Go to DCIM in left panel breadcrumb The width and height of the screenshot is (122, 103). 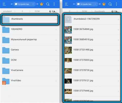click(x=37, y=11)
